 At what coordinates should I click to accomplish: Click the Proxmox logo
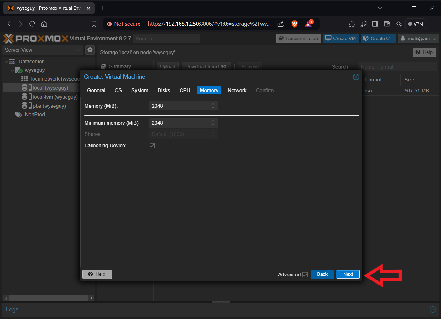point(36,39)
